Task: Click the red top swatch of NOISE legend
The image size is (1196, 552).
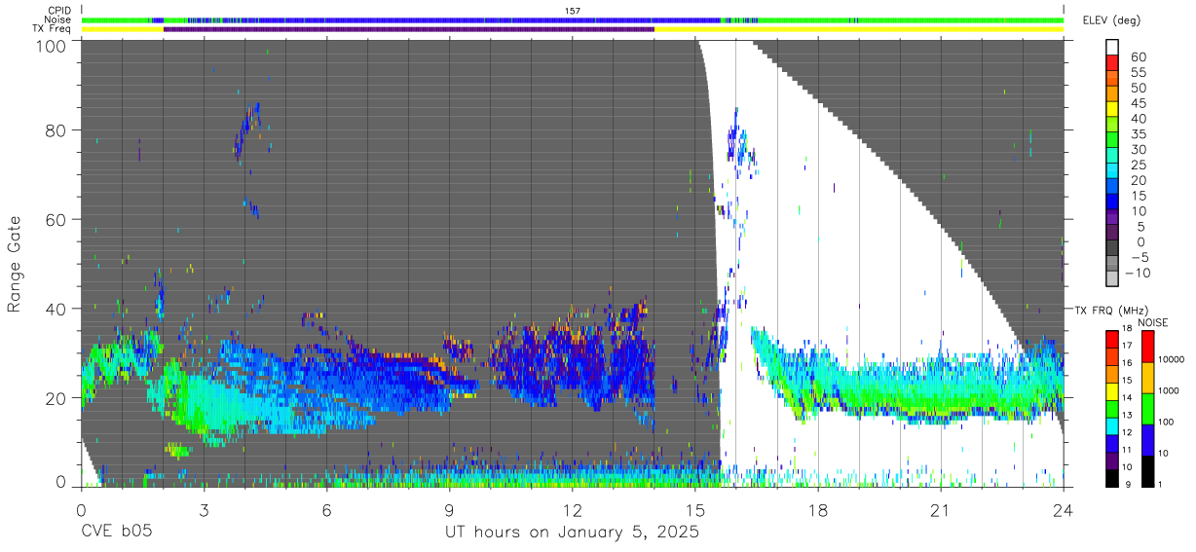Action: [1147, 346]
